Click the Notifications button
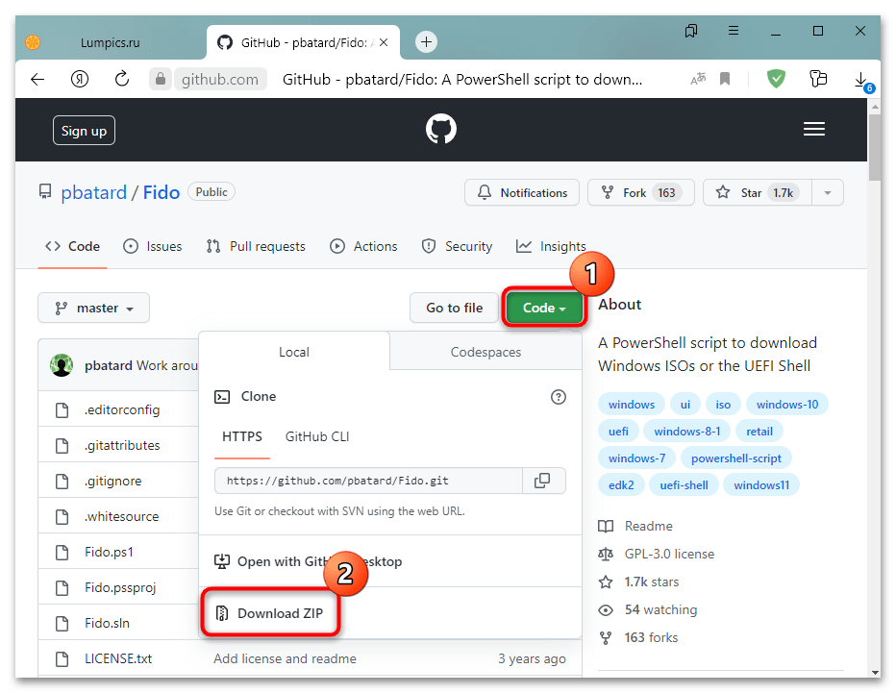 [522, 192]
